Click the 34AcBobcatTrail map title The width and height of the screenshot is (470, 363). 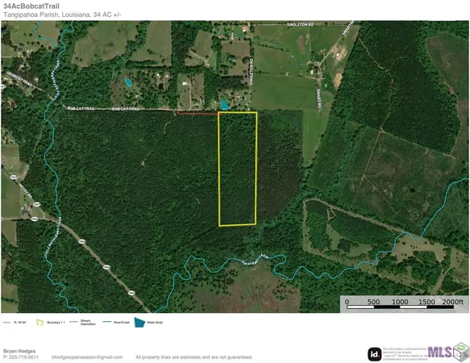[x=31, y=6]
